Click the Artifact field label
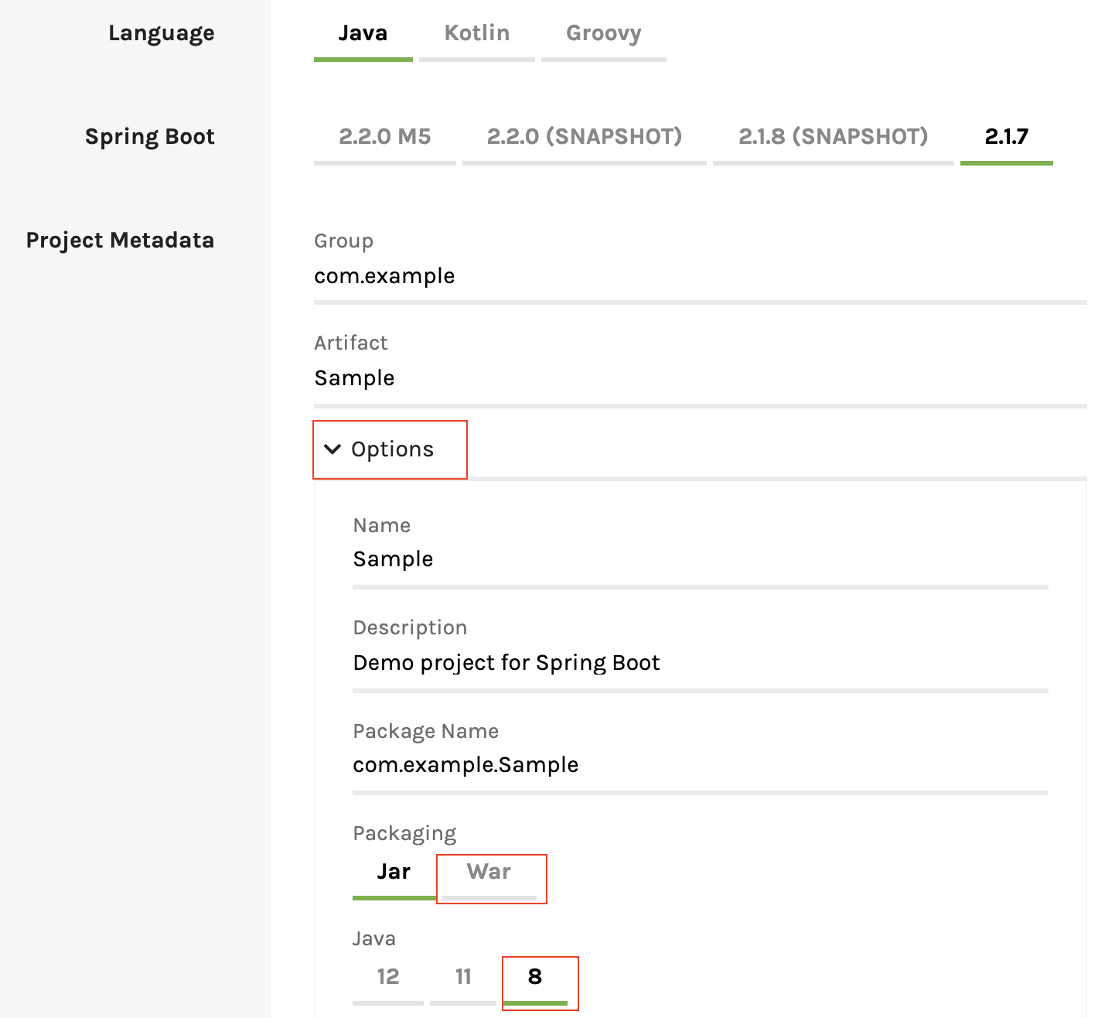This screenshot has width=1098, height=1018. (x=351, y=343)
